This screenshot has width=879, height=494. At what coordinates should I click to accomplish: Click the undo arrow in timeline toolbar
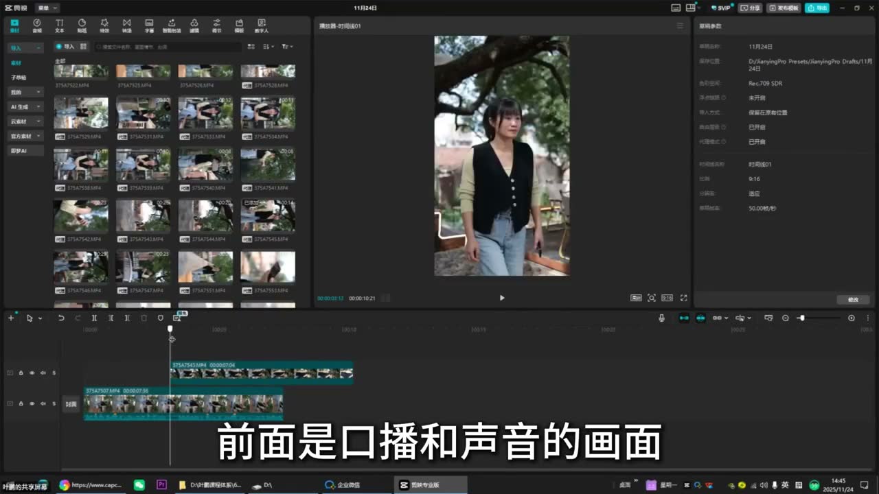61,318
